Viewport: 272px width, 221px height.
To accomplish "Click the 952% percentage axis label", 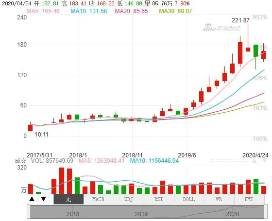I will coord(260,17).
